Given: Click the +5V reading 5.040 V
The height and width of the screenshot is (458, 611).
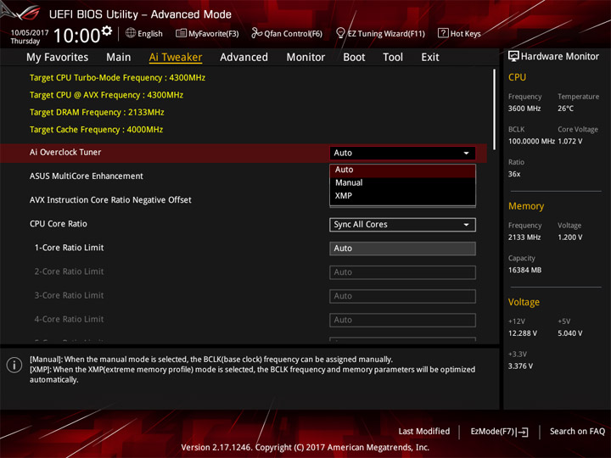Looking at the screenshot, I should [x=569, y=333].
